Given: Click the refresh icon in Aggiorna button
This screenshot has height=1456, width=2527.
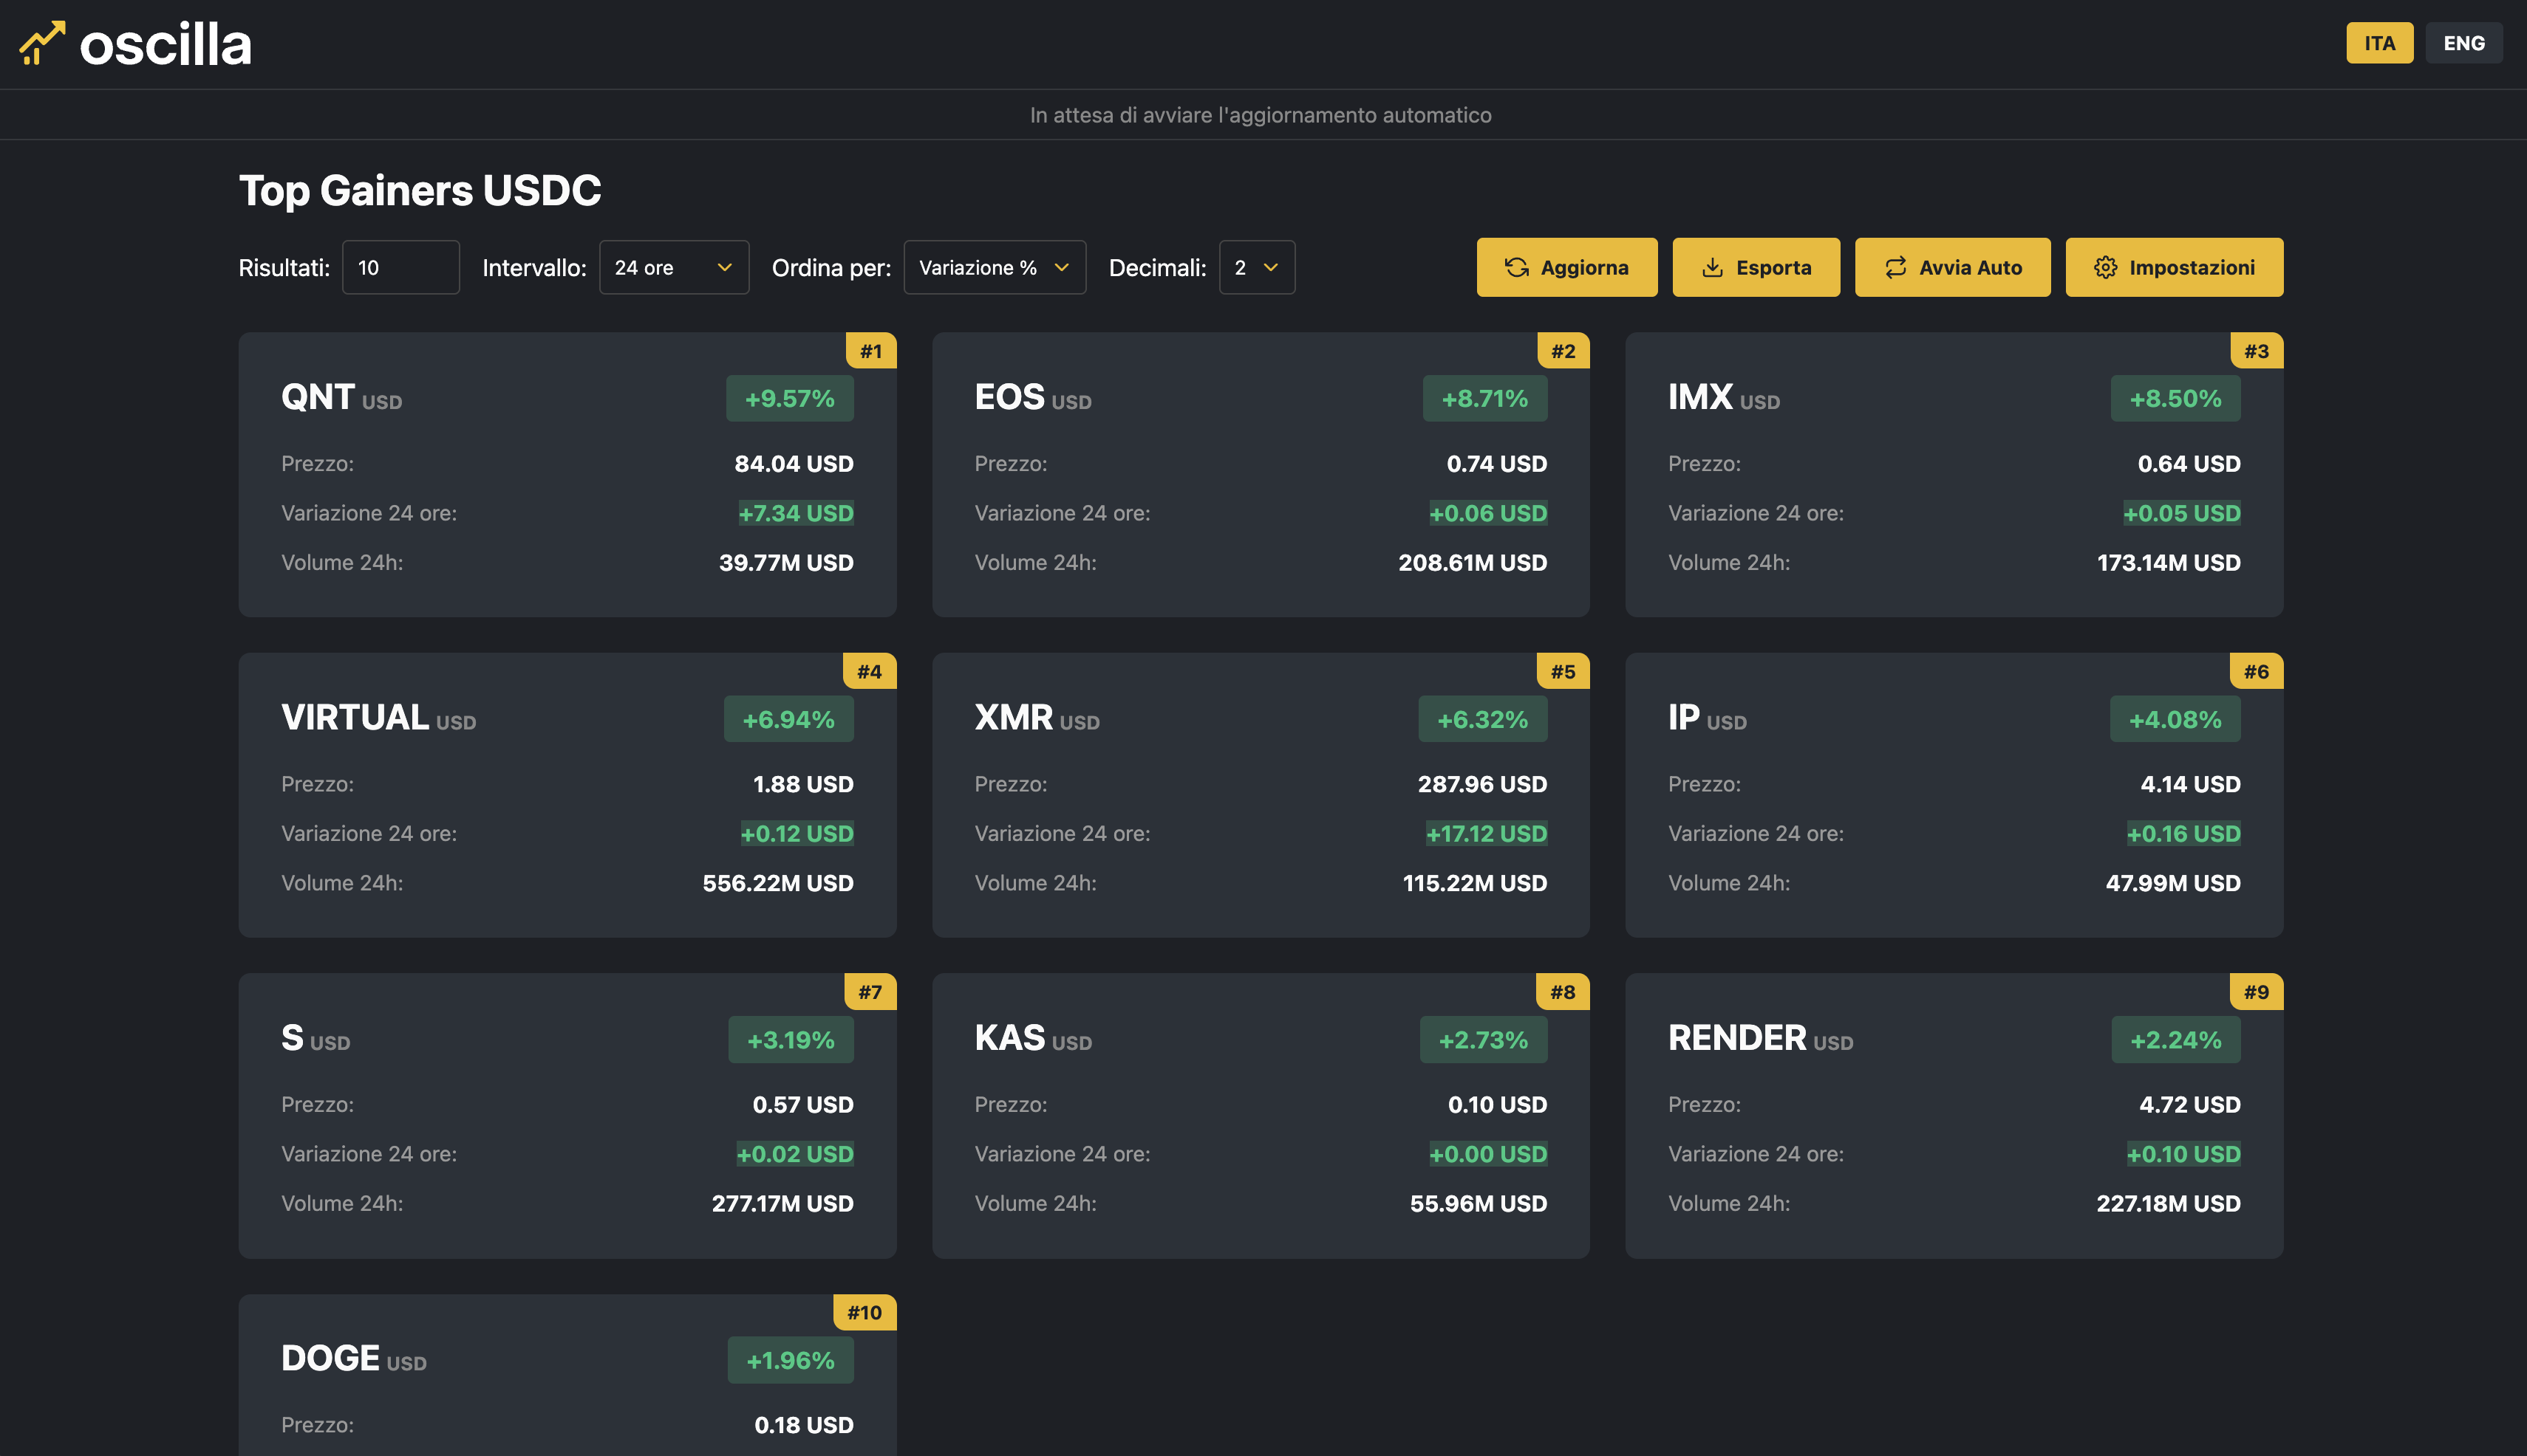Looking at the screenshot, I should pyautogui.click(x=1516, y=267).
